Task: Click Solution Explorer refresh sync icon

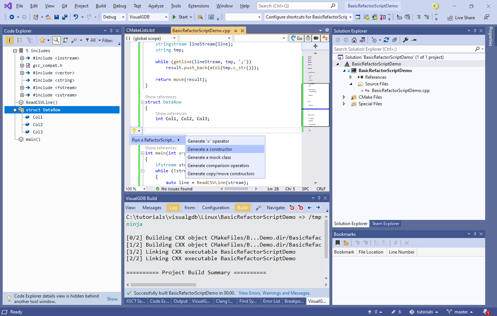Action: click(386, 40)
